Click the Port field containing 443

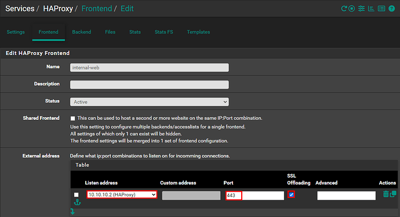coord(254,196)
